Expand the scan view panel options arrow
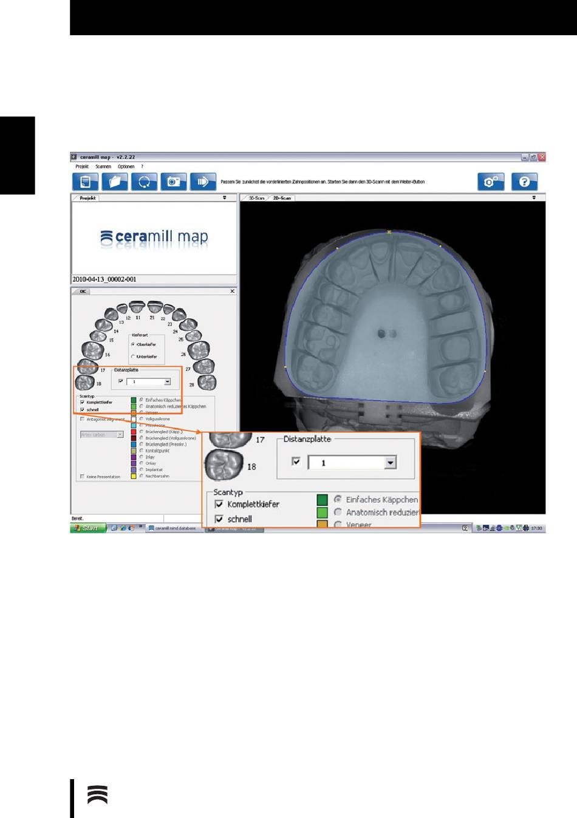Screen dimensions: 577x818 coord(534,198)
